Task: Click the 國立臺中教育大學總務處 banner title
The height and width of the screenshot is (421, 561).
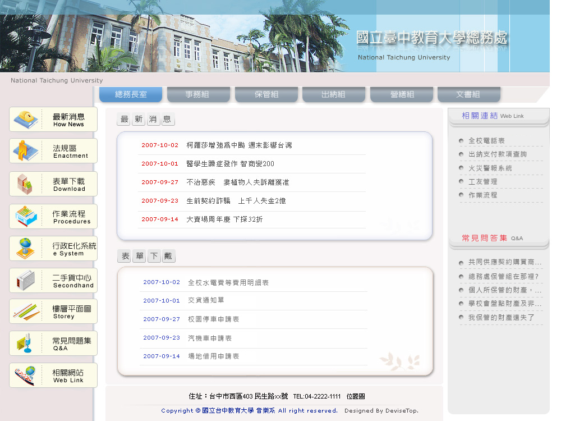Action: click(431, 38)
